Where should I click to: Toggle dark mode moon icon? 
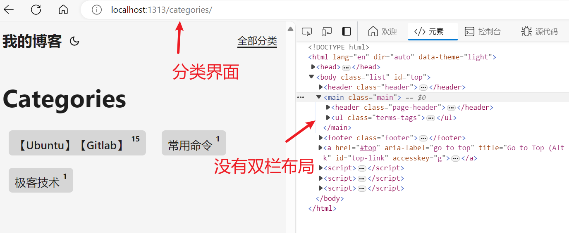click(x=74, y=41)
